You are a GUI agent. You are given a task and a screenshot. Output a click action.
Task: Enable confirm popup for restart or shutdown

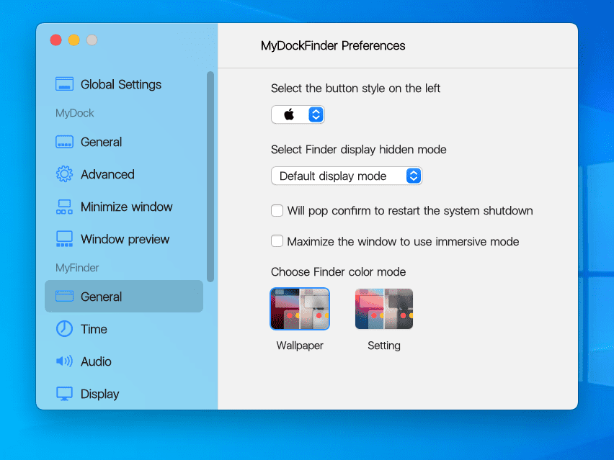click(x=277, y=210)
